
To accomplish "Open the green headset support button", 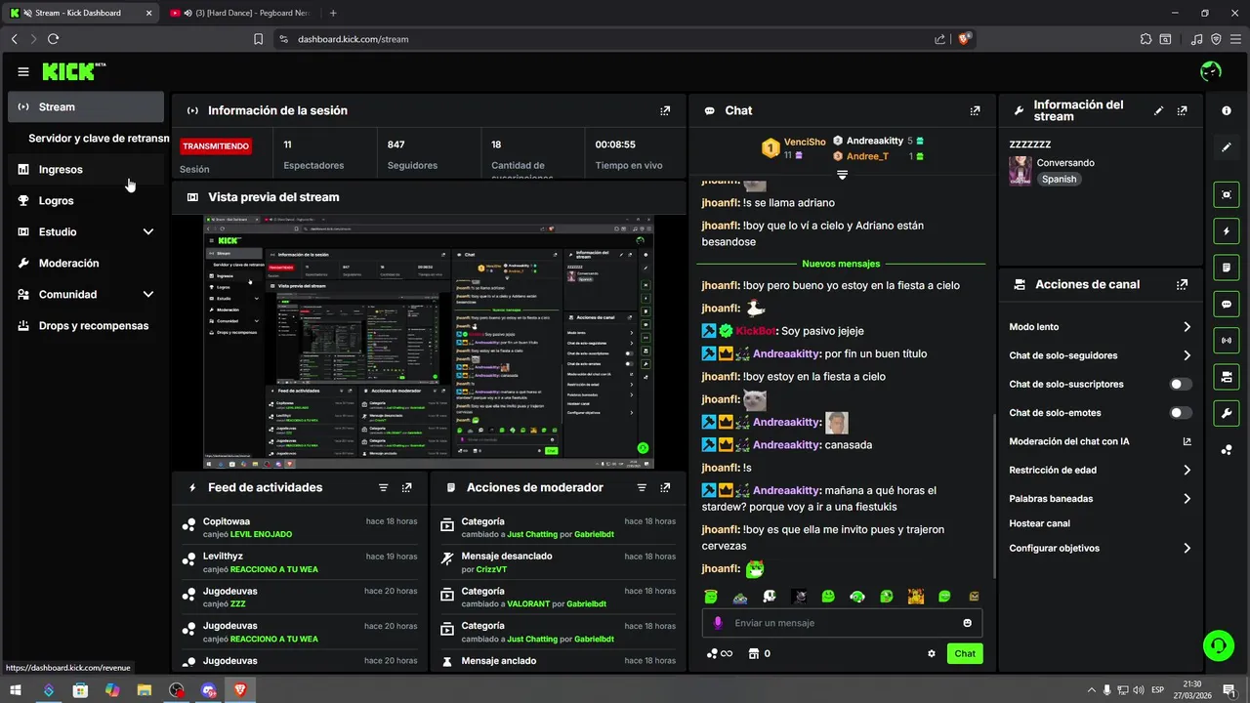I will (x=1218, y=644).
